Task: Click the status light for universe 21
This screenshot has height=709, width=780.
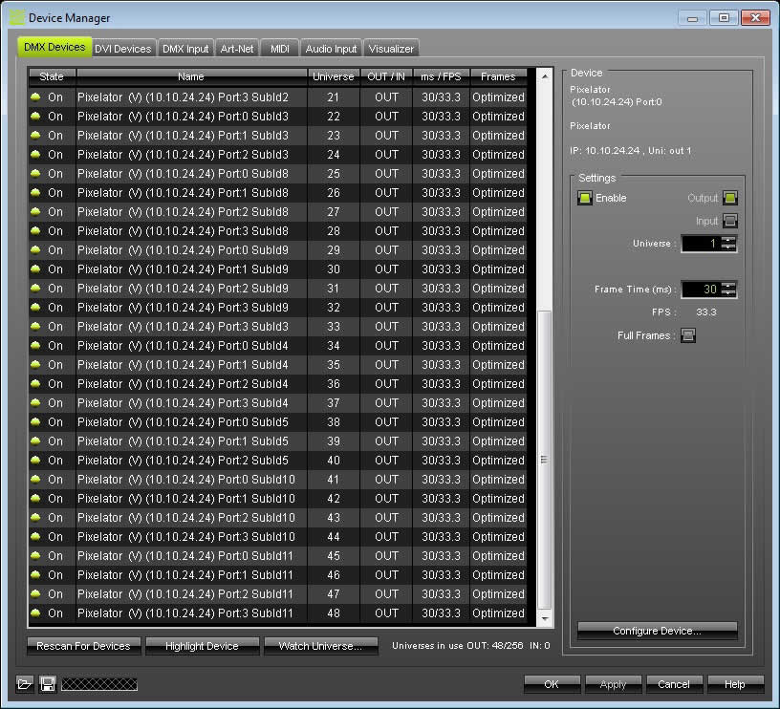Action: coord(36,97)
